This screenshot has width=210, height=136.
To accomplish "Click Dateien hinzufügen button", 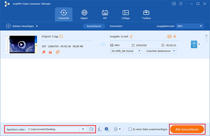I will tap(22, 26).
